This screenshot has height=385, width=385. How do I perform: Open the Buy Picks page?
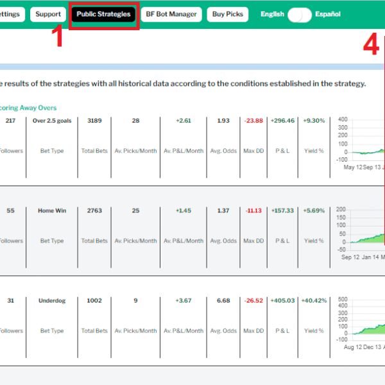tap(228, 14)
